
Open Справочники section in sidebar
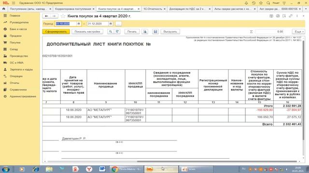pos(18,90)
